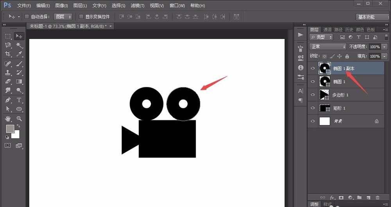Select the Horizontal Type tool
391x207 pixels.
click(19, 100)
